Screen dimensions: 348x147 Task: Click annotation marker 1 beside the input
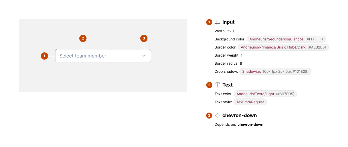[44, 56]
